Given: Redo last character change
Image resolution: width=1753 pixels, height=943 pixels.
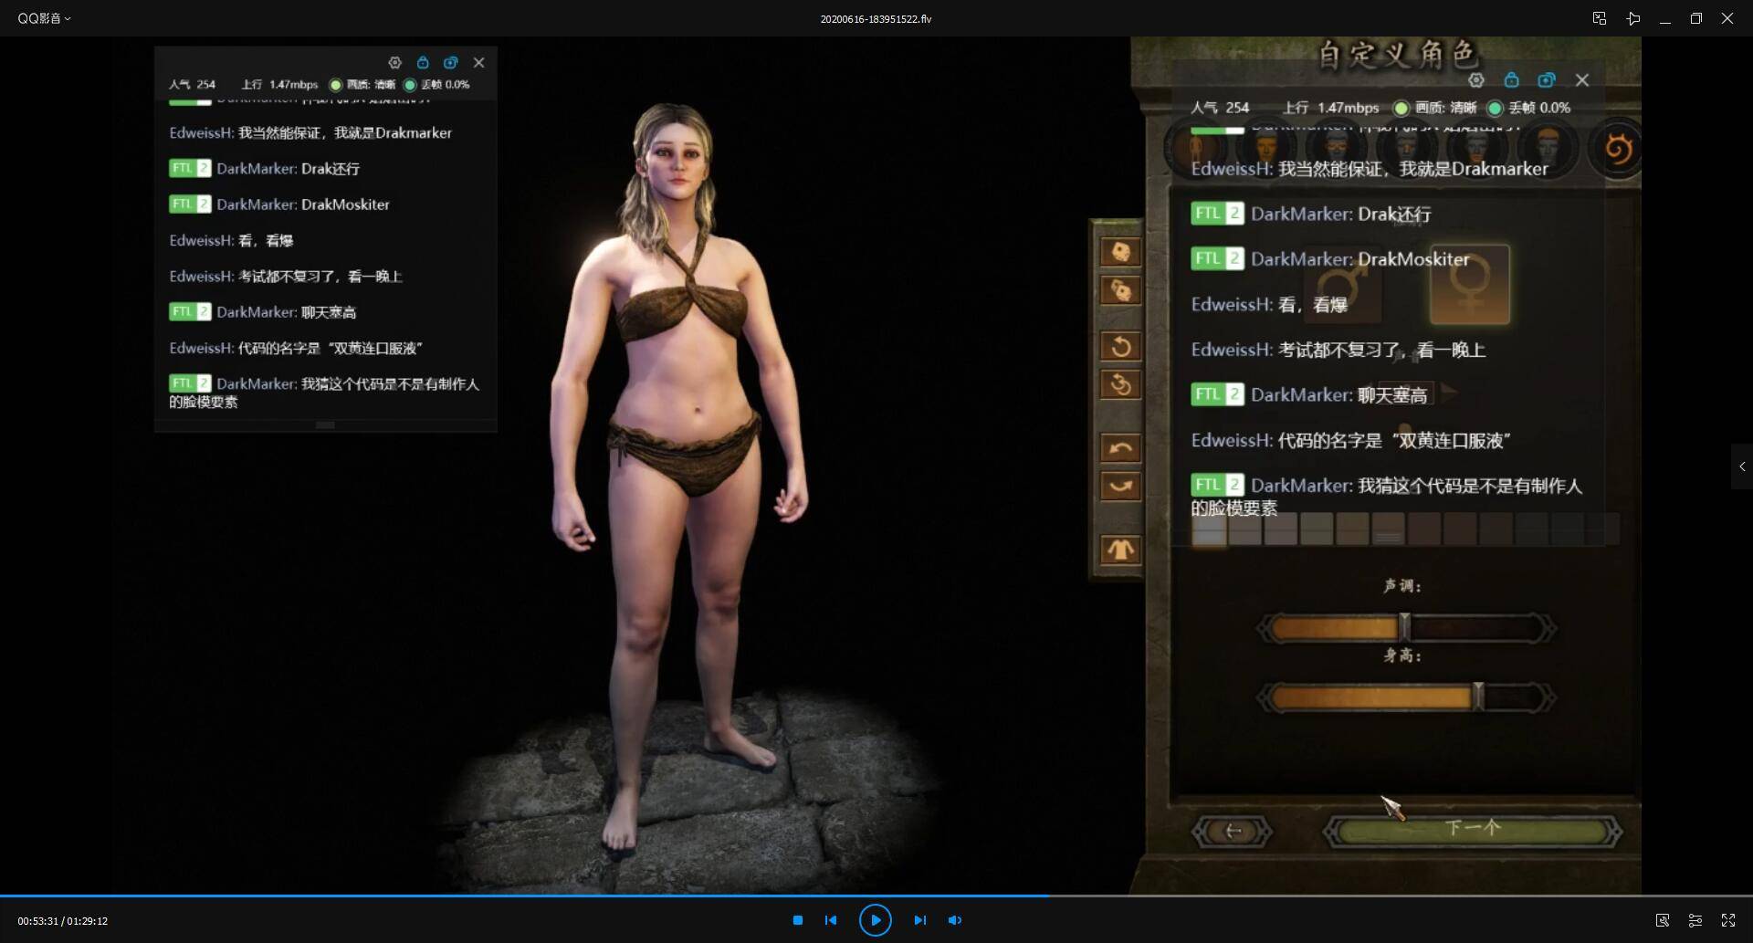Looking at the screenshot, I should [x=1120, y=486].
